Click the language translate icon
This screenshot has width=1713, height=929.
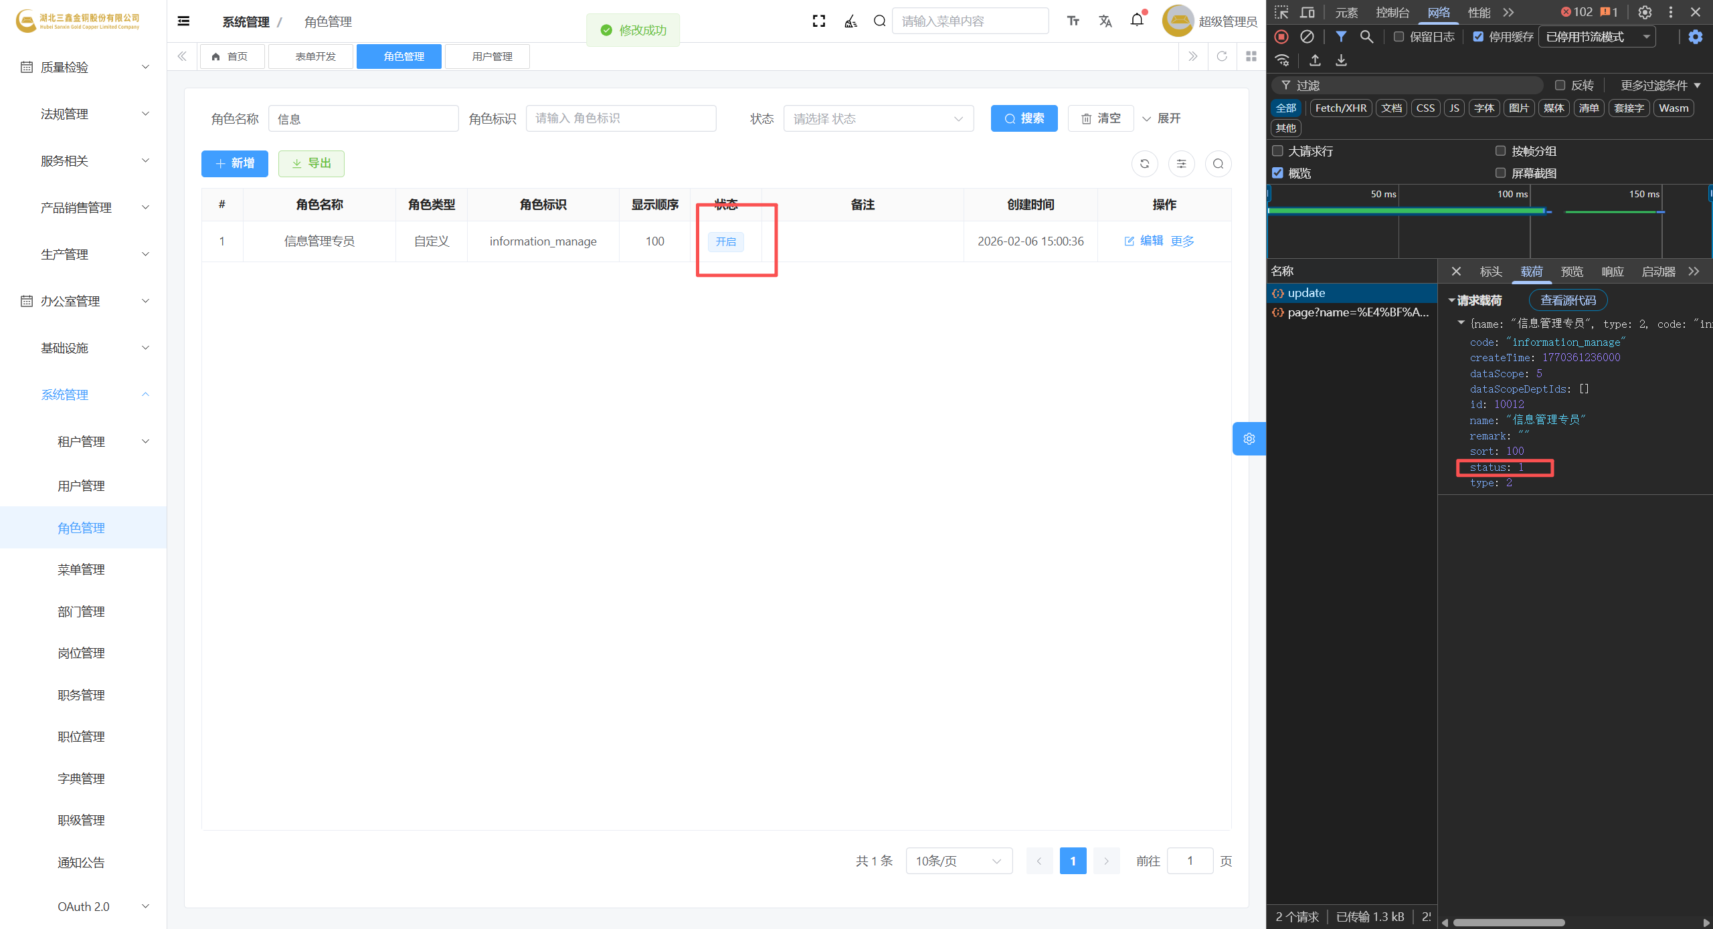(x=1105, y=21)
